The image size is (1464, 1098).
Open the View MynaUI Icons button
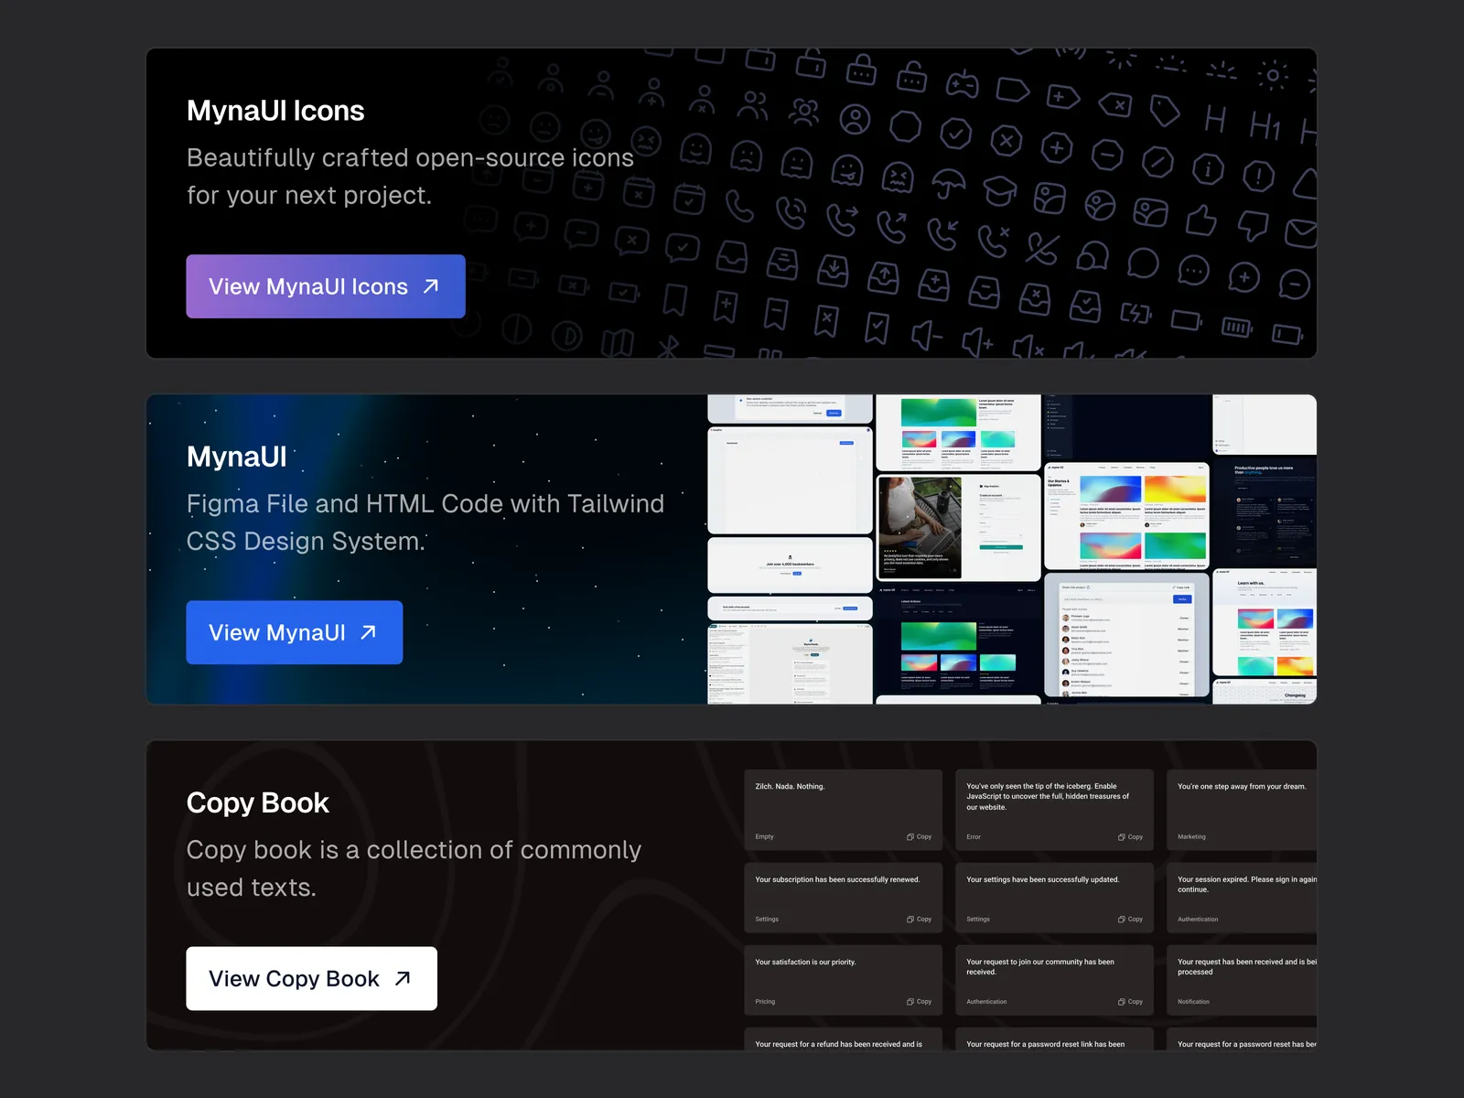(325, 286)
